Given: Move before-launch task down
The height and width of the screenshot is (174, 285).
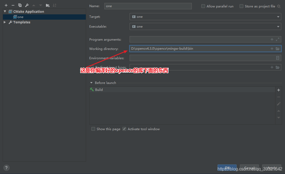Looking at the screenshot, I should (x=278, y=118).
